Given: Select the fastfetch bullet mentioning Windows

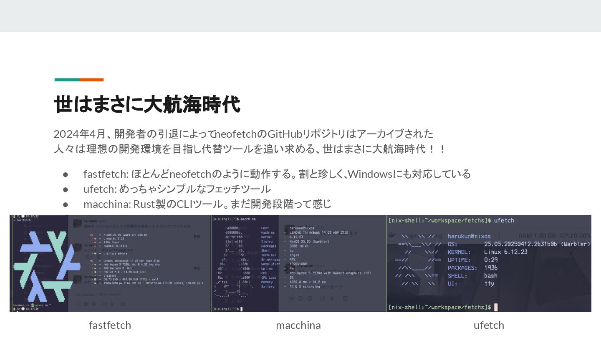Looking at the screenshot, I should tap(277, 174).
